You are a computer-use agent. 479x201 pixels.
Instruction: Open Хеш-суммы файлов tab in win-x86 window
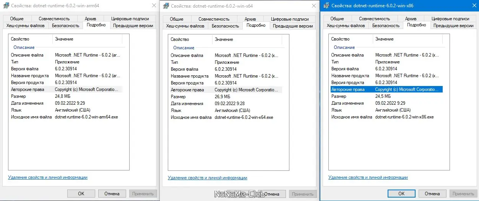[346, 26]
